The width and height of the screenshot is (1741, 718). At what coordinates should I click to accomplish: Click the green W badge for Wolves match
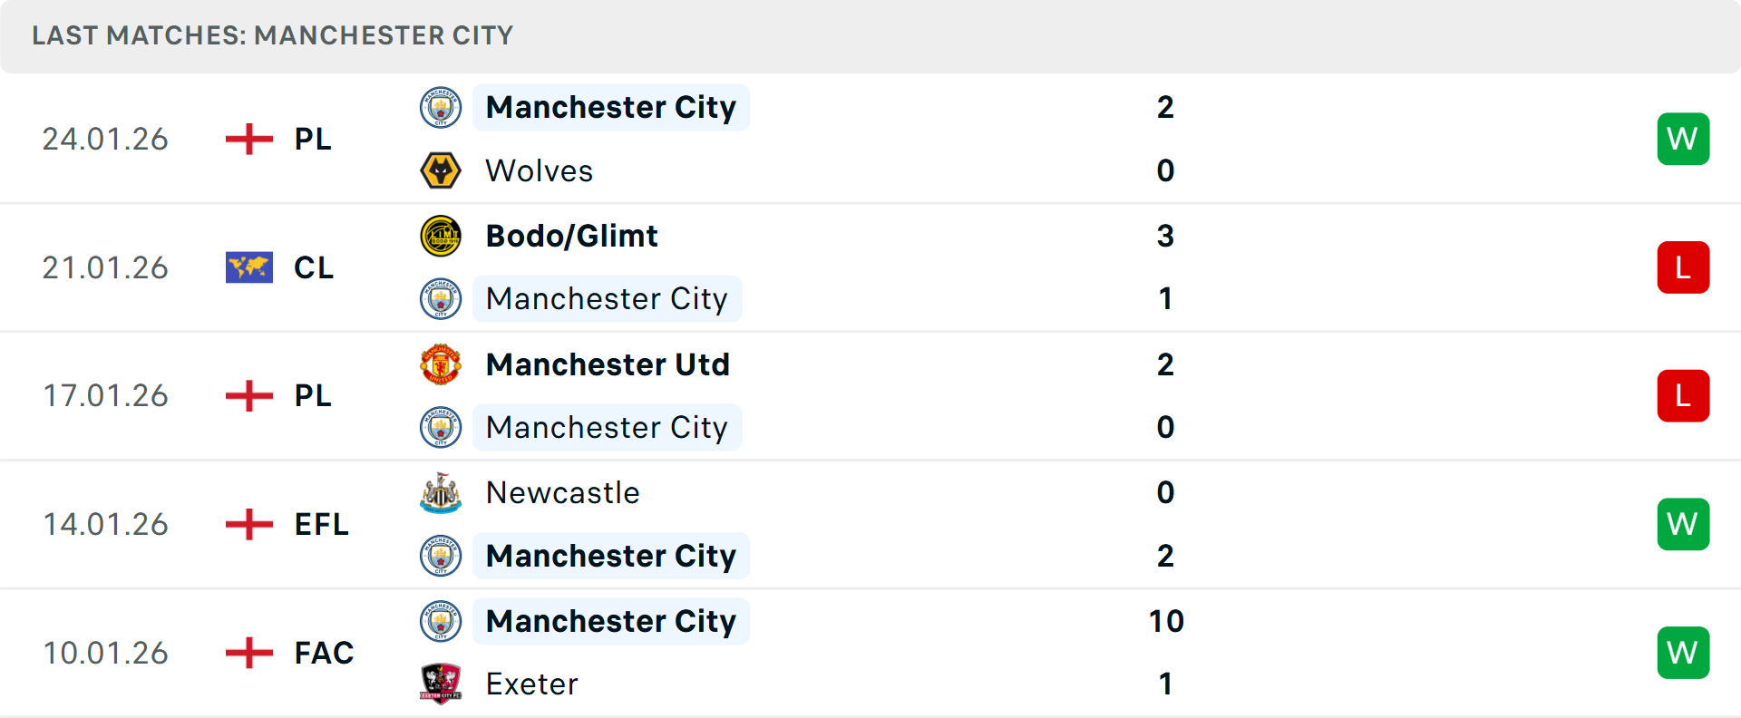point(1683,139)
